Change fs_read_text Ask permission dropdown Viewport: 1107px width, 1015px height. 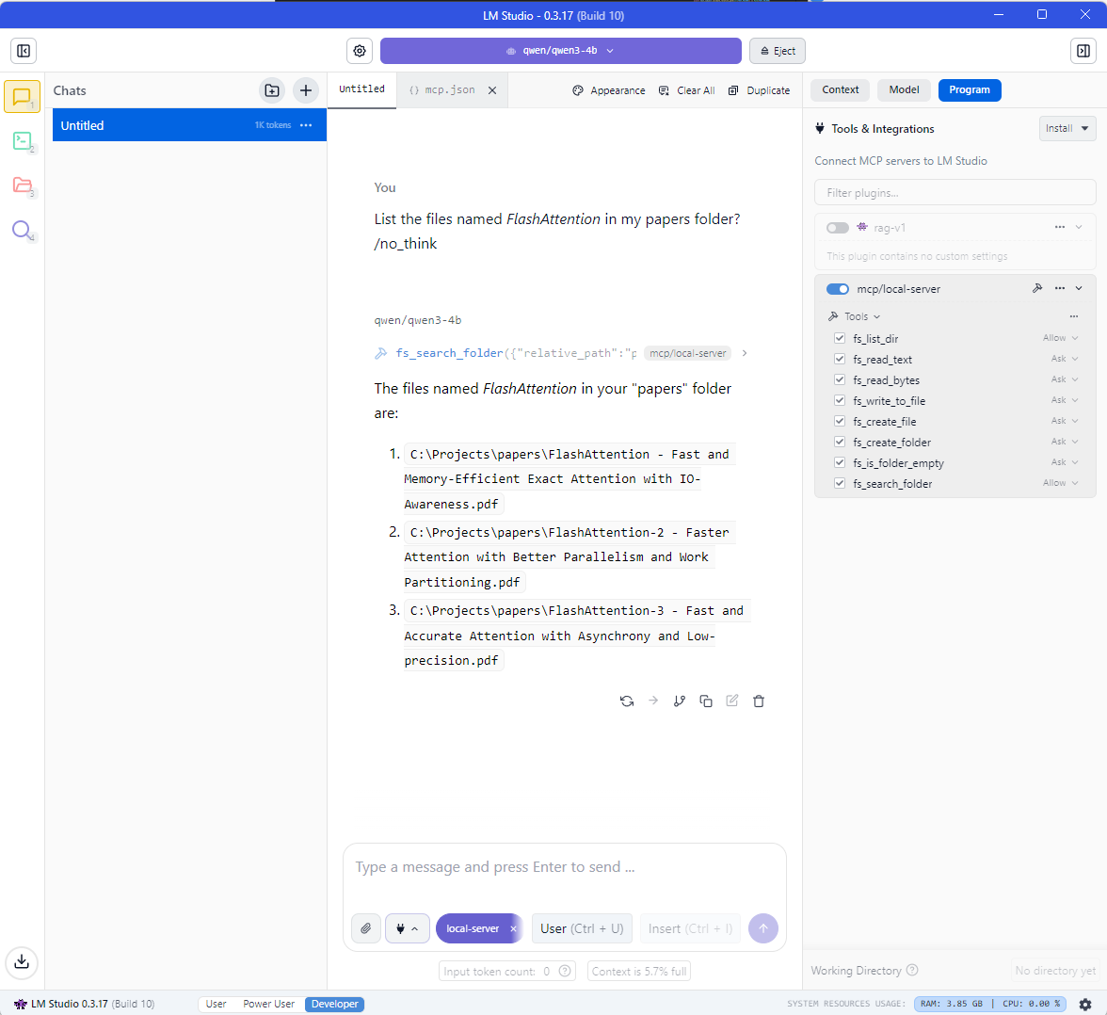pyautogui.click(x=1065, y=359)
